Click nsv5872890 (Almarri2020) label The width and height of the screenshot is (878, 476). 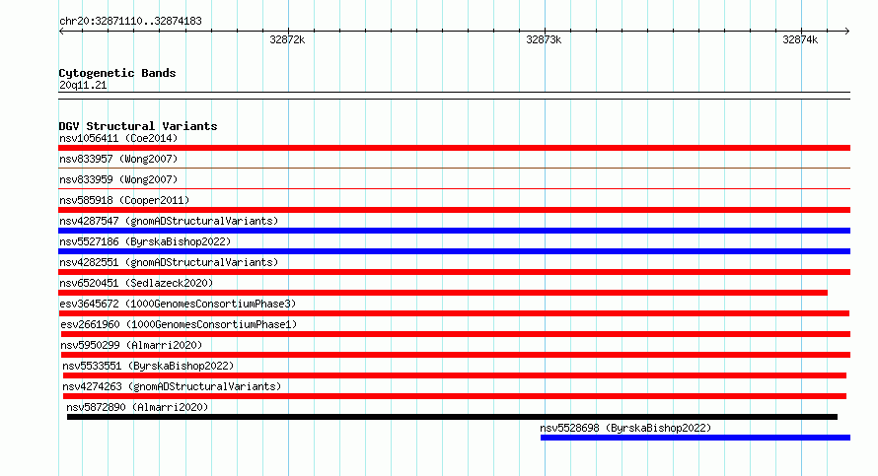(x=137, y=407)
